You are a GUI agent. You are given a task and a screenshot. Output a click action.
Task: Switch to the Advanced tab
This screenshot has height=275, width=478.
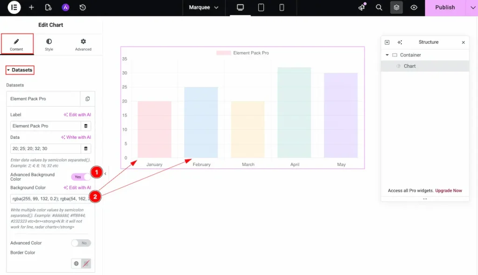[83, 44]
